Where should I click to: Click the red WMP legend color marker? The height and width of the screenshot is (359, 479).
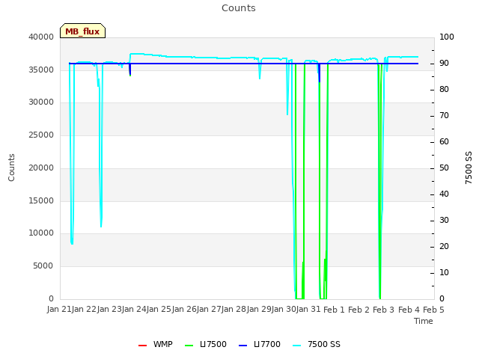143,346
